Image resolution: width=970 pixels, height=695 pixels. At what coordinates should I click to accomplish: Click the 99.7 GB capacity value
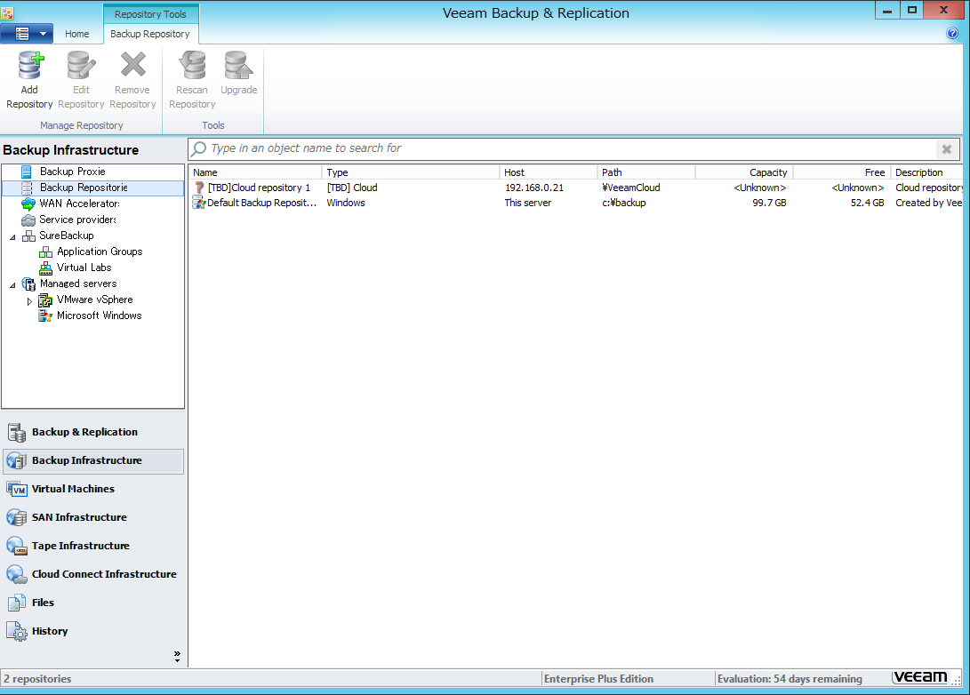click(769, 203)
